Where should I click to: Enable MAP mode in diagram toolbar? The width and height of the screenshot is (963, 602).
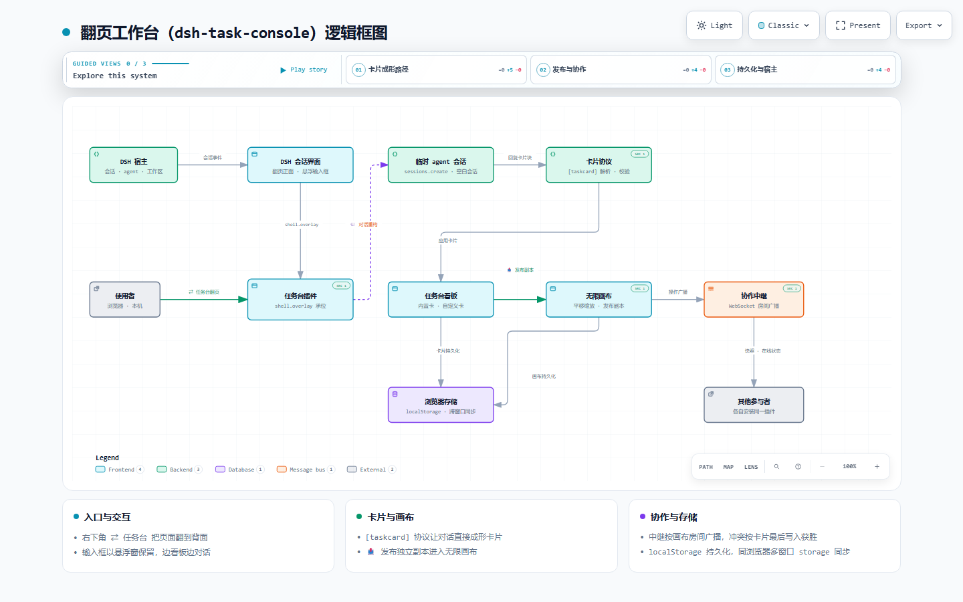728,467
